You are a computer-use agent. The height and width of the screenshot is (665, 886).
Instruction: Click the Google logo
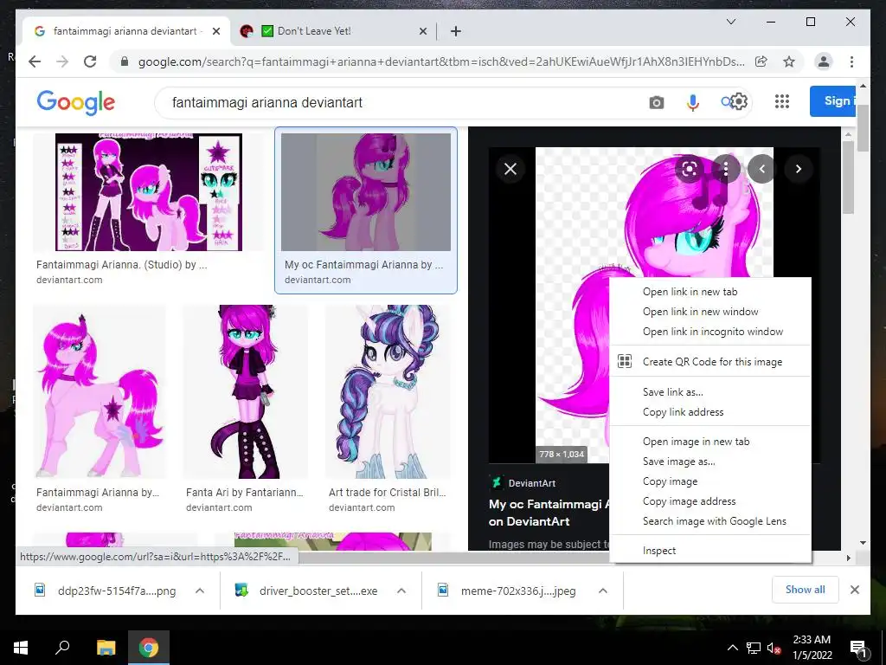76,102
